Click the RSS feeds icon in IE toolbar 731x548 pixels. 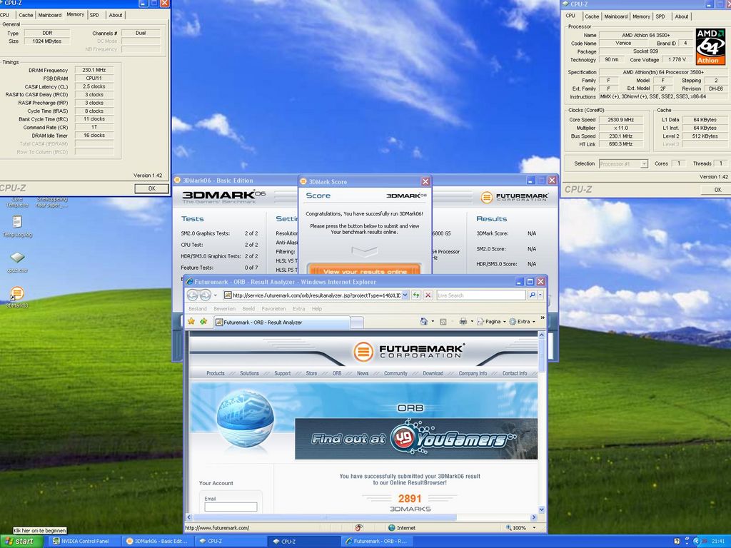tap(443, 322)
